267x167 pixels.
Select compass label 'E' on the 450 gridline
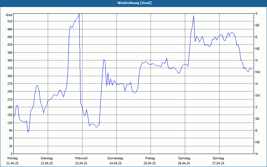[x=256, y=37]
